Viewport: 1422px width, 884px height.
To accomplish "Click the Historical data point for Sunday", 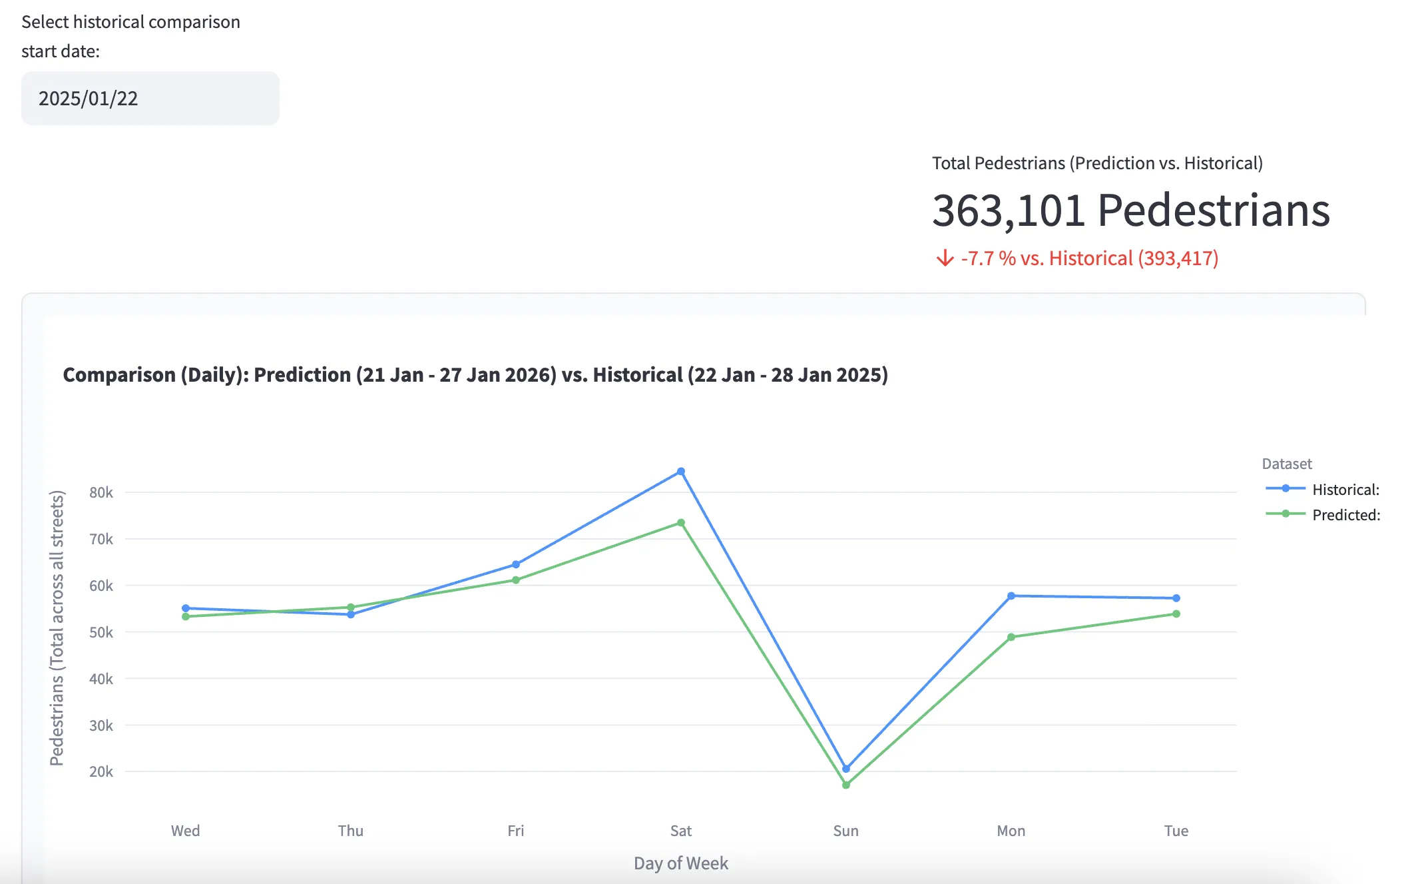I will click(x=845, y=769).
